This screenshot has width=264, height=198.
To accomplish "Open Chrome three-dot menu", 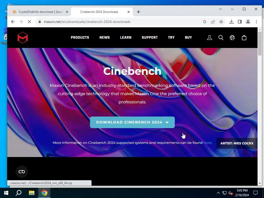I will (256, 22).
